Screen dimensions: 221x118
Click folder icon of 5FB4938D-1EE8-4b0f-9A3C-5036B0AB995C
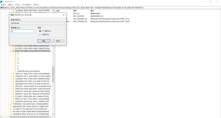11,104
